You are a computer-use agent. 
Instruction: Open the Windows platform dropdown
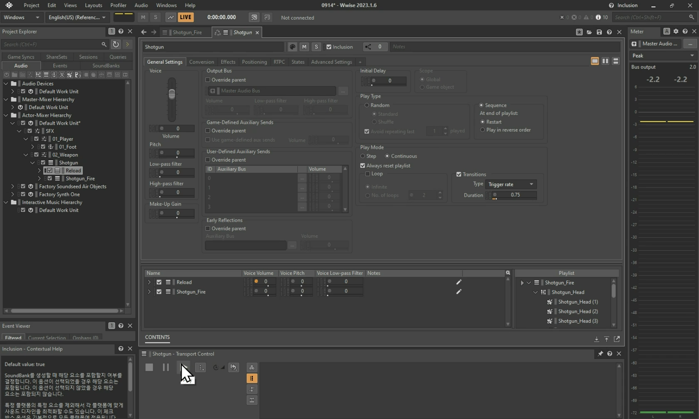[21, 17]
